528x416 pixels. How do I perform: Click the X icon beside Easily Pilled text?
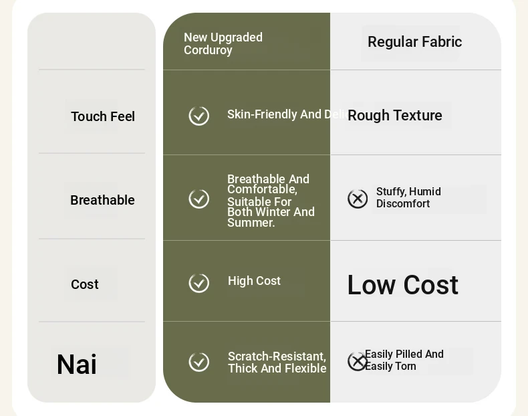click(x=357, y=362)
